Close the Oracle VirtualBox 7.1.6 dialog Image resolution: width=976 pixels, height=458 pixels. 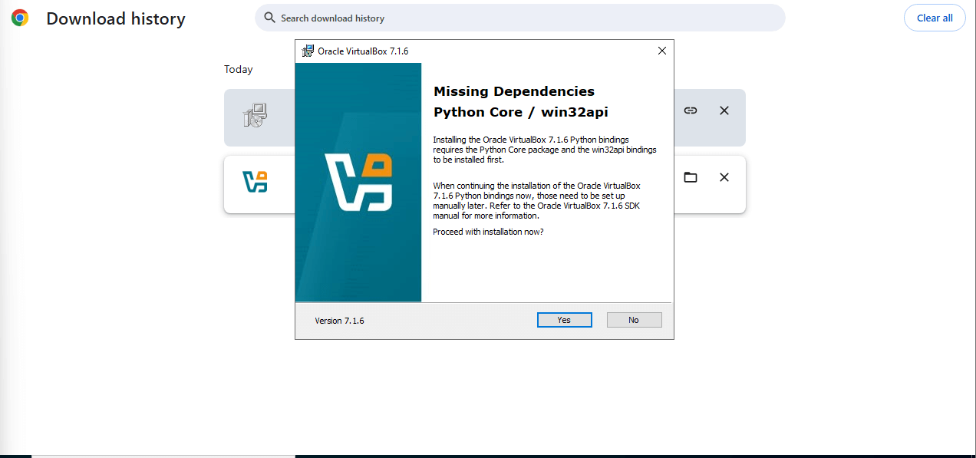coord(662,51)
